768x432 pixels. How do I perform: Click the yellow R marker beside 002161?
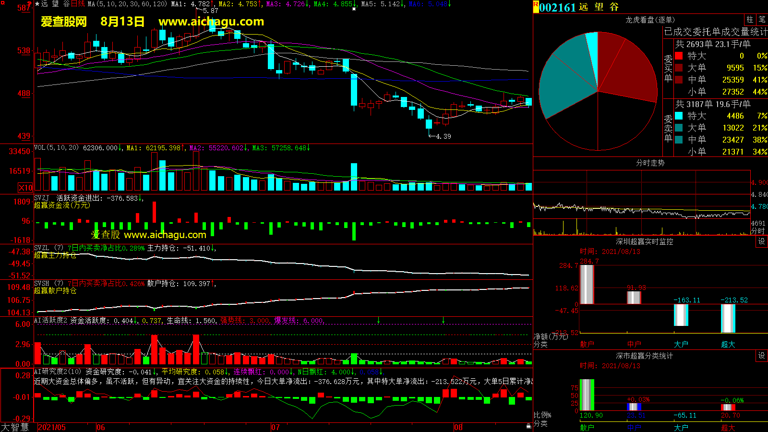536,7
